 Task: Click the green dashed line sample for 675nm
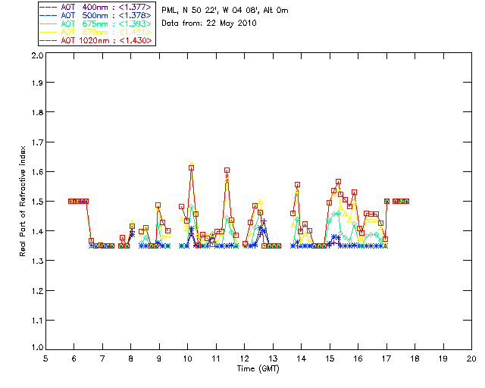(48, 23)
